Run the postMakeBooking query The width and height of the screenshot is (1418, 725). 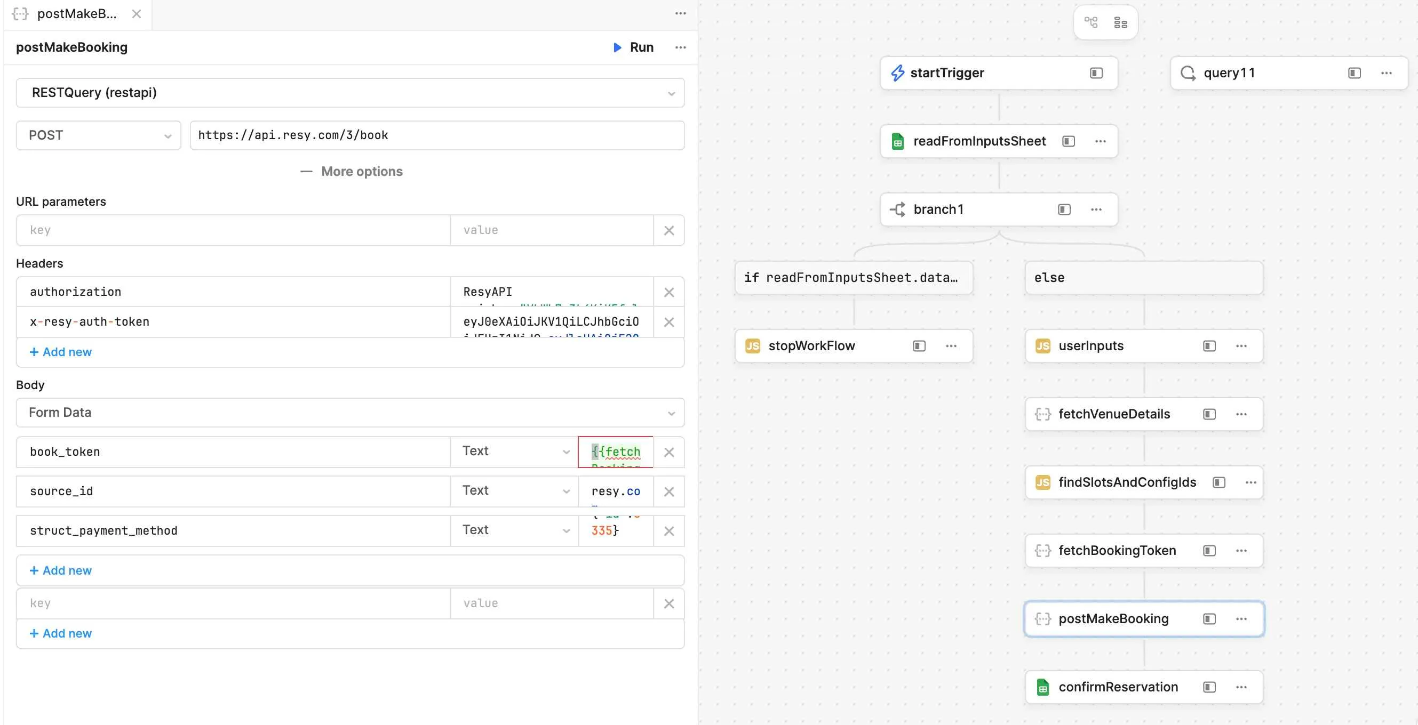point(633,47)
